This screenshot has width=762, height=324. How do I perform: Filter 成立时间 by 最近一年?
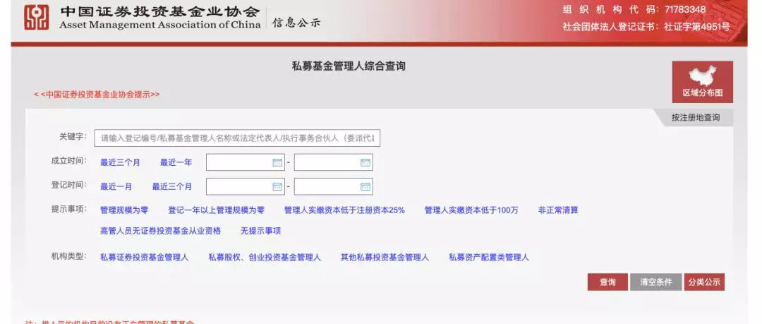176,162
